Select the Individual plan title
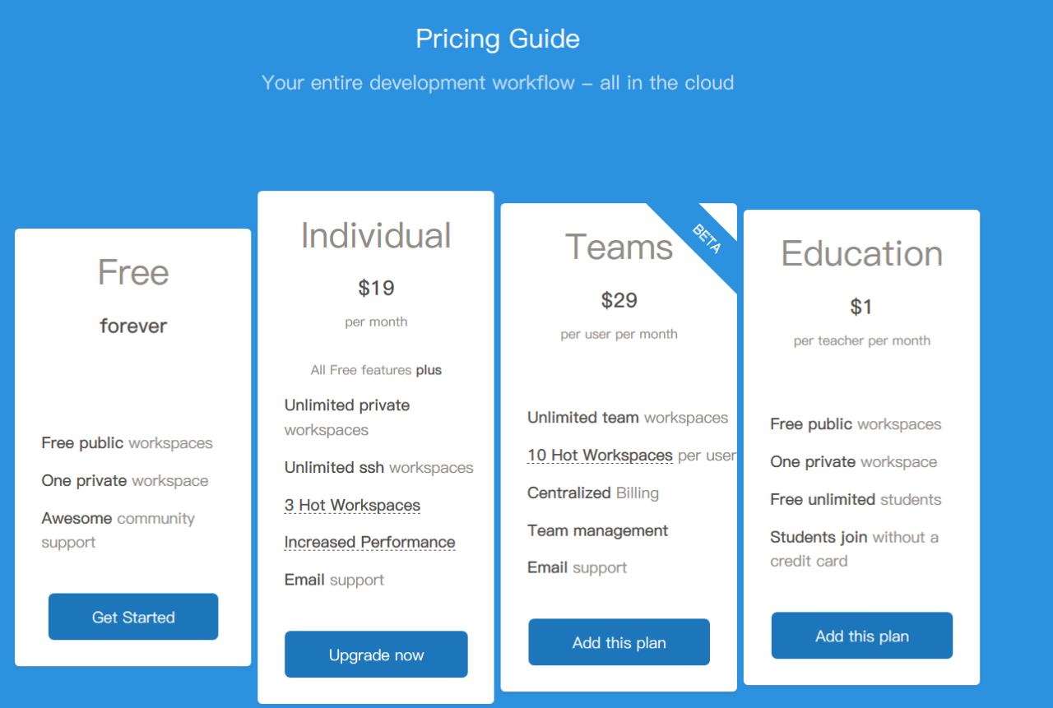 (x=376, y=235)
